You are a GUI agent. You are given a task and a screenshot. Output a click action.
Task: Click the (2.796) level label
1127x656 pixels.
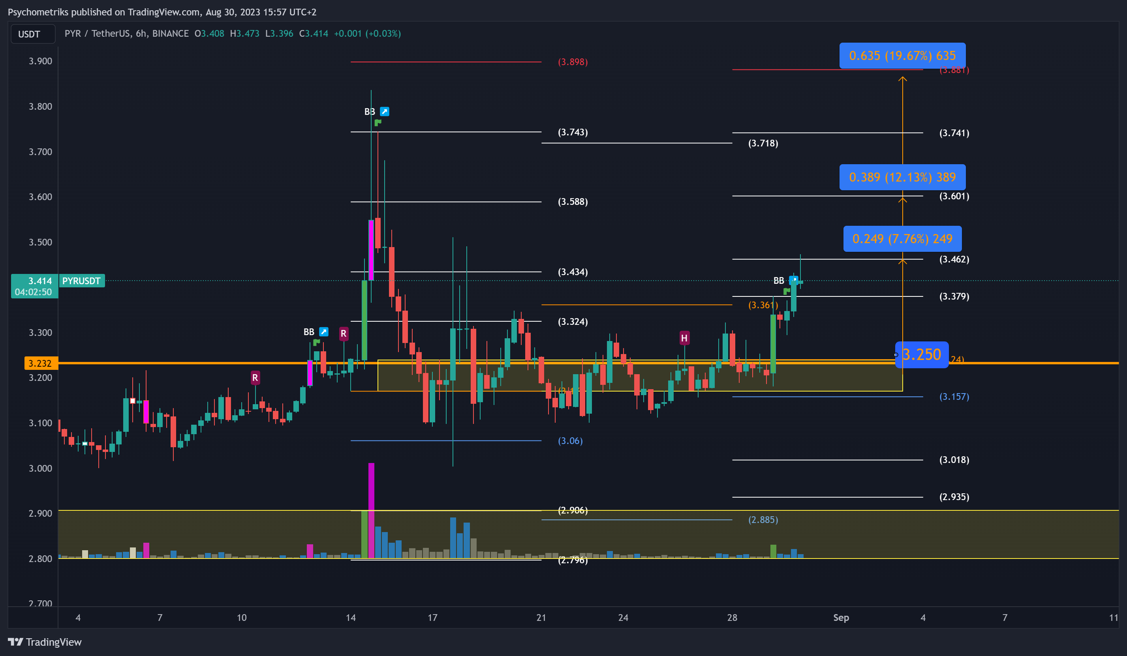pyautogui.click(x=573, y=560)
